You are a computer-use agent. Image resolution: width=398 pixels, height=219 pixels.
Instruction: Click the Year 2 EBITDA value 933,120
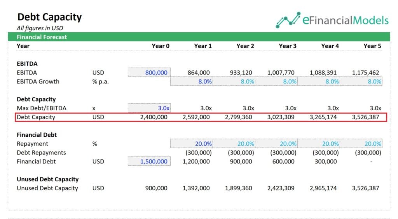241,73
